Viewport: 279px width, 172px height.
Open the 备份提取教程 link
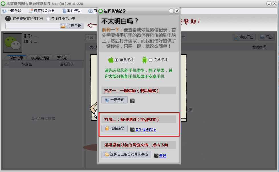(x=145, y=130)
